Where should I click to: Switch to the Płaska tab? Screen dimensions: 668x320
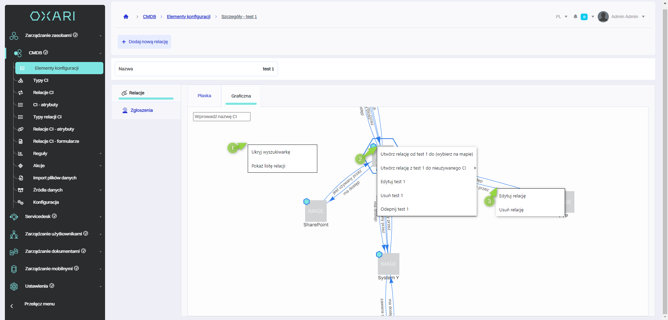[x=204, y=96]
